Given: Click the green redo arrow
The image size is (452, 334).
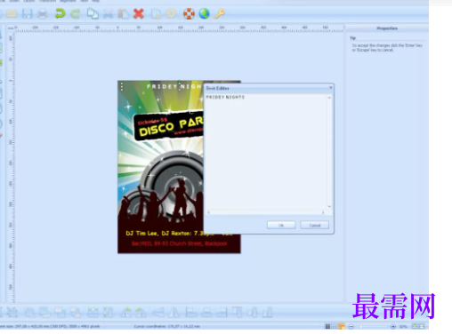Looking at the screenshot, I should pyautogui.click(x=76, y=13).
